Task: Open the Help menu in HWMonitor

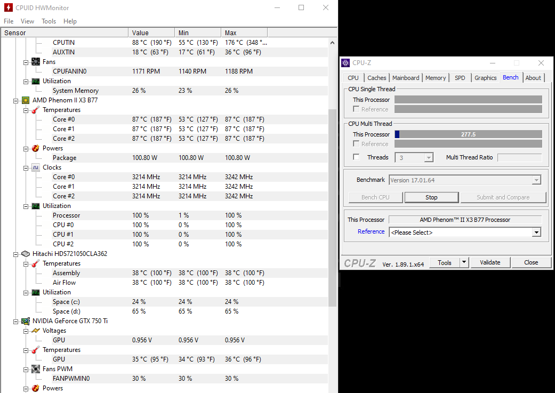Action: point(70,21)
